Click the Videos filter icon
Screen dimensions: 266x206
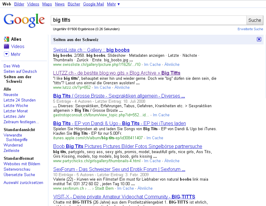[7, 47]
